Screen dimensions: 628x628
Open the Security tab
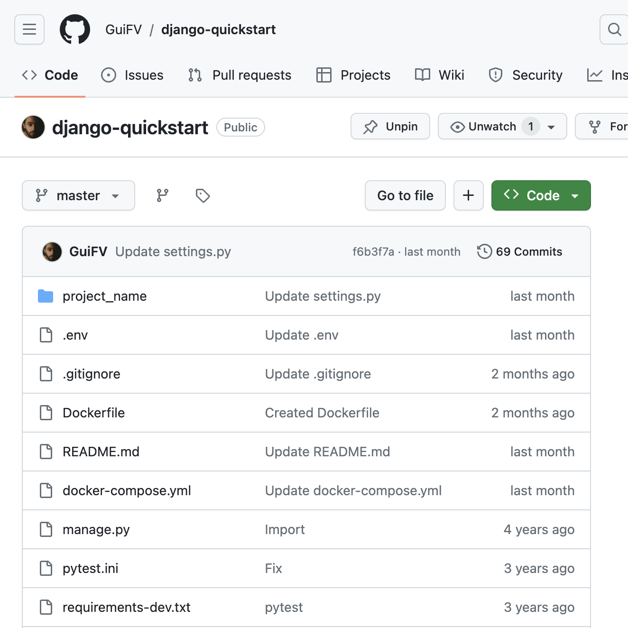click(x=526, y=75)
